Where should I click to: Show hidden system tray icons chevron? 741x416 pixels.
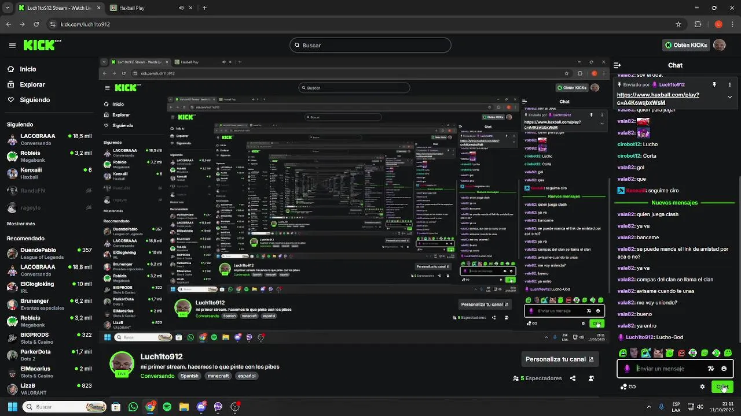(648, 407)
